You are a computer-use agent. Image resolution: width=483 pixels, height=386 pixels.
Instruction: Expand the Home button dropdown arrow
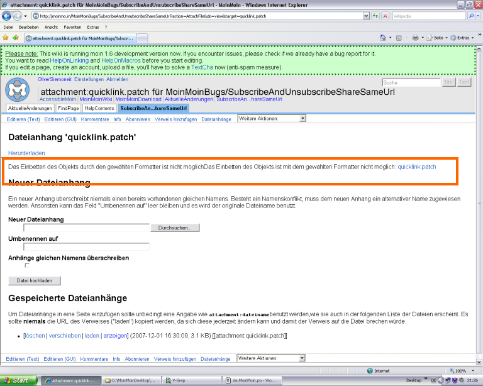(x=391, y=38)
